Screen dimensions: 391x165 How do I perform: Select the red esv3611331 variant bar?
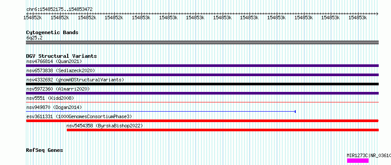[x=202, y=121]
